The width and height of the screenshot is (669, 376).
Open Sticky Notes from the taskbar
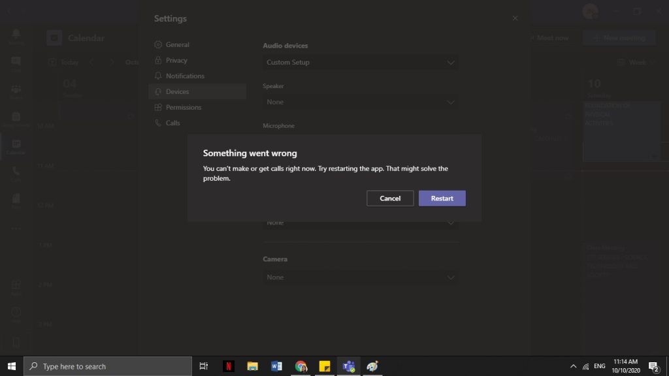coord(325,366)
